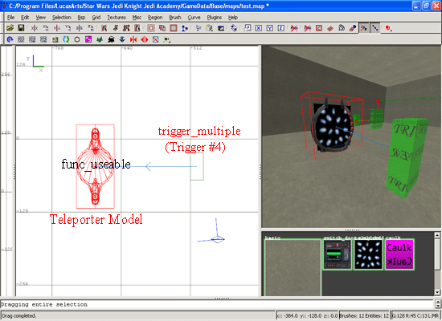Toggle Don't select curved brushes
Screen dimensions: 442x321
point(308,28)
